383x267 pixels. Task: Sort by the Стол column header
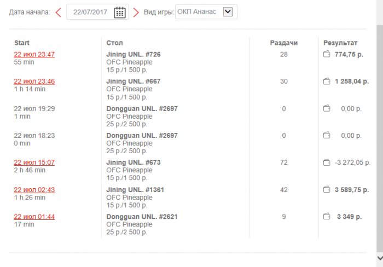click(x=114, y=43)
